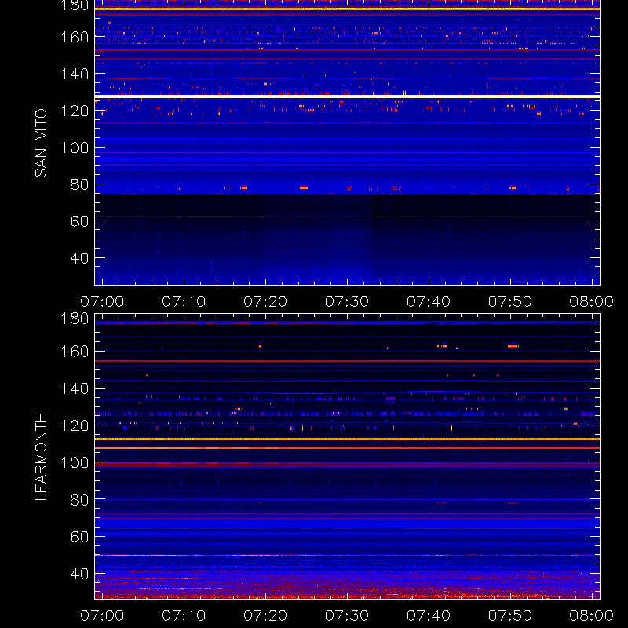Choose the 40 frequency tick of Learmonth
Viewport: 628px width, 628px height.
pos(80,574)
